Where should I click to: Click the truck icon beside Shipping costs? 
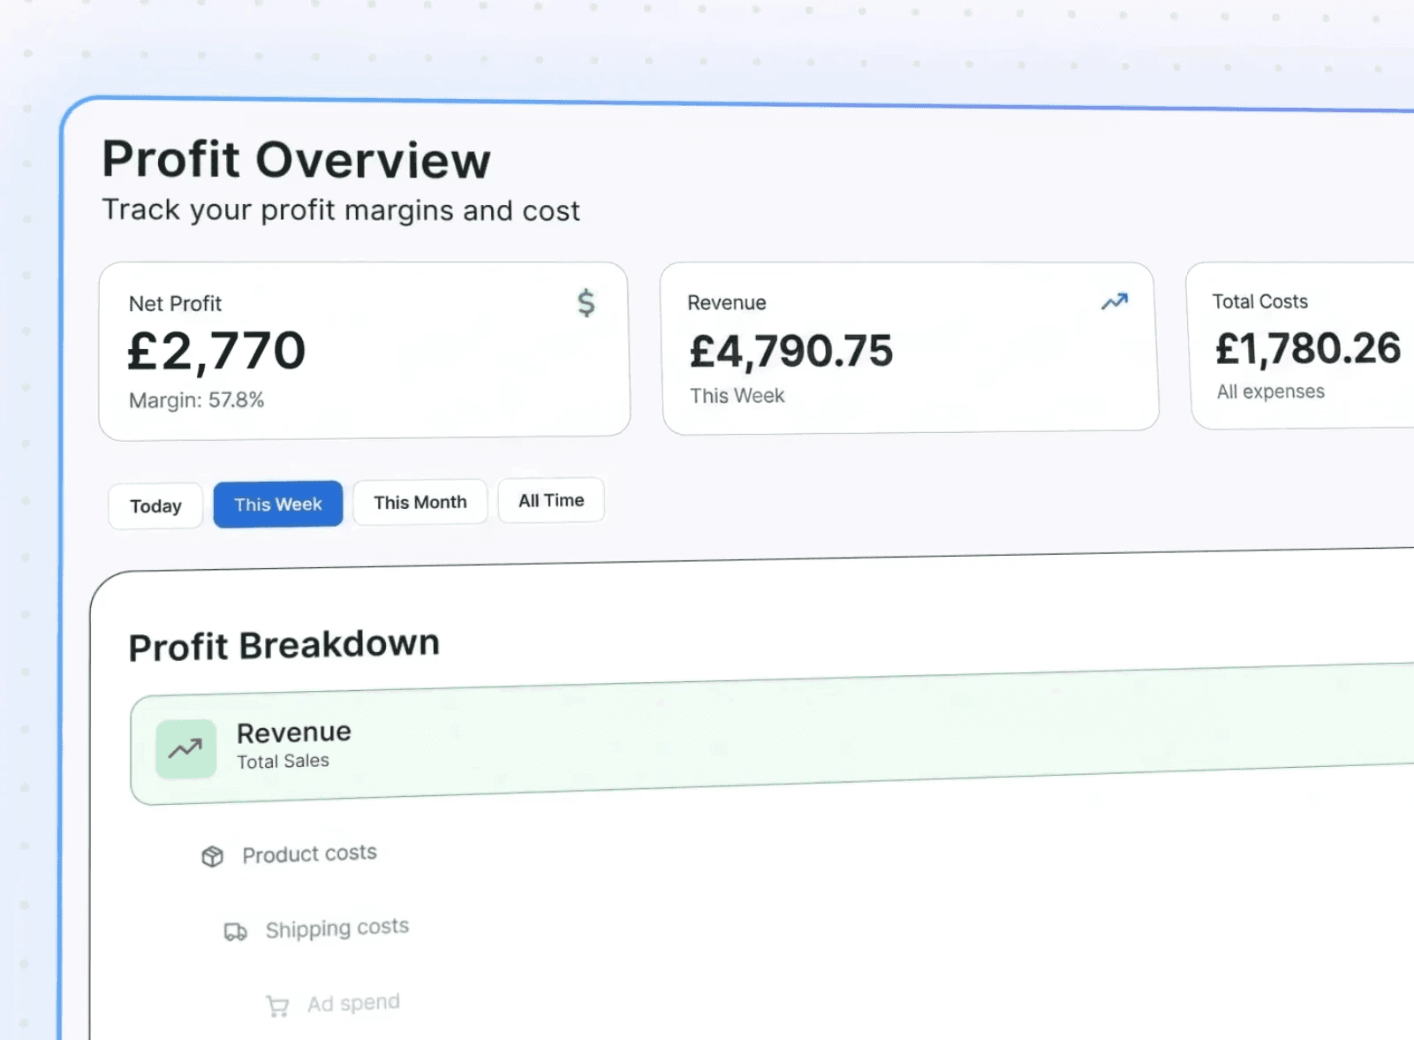tap(234, 930)
